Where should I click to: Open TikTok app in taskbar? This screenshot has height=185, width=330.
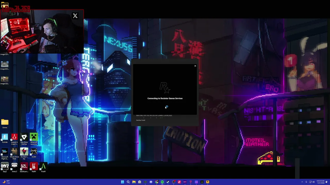(x=179, y=182)
